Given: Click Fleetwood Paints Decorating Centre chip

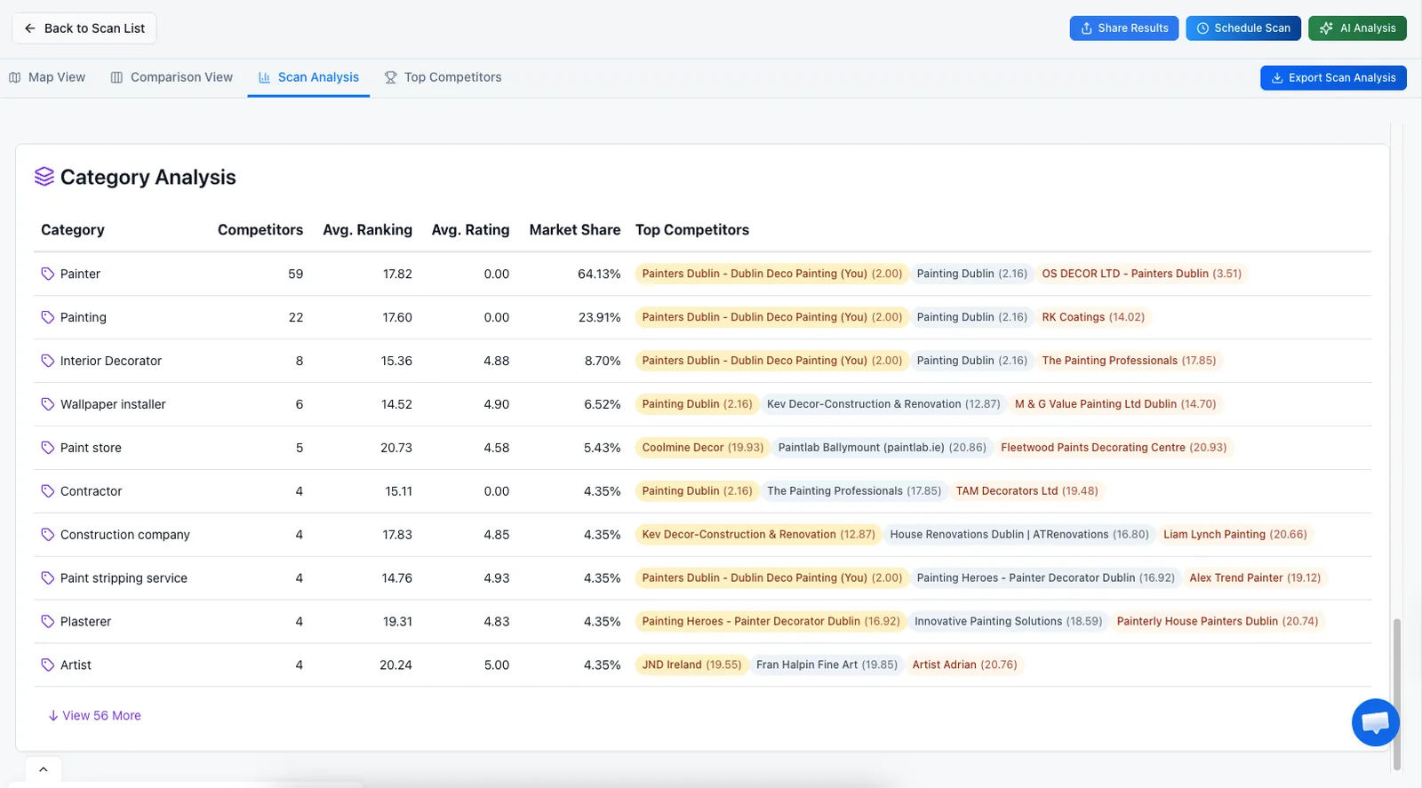Looking at the screenshot, I should (x=1114, y=448).
